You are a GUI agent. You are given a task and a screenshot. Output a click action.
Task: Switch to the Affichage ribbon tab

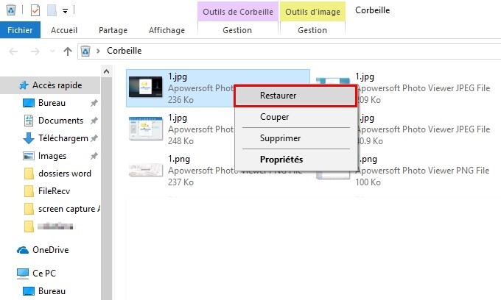(x=167, y=30)
